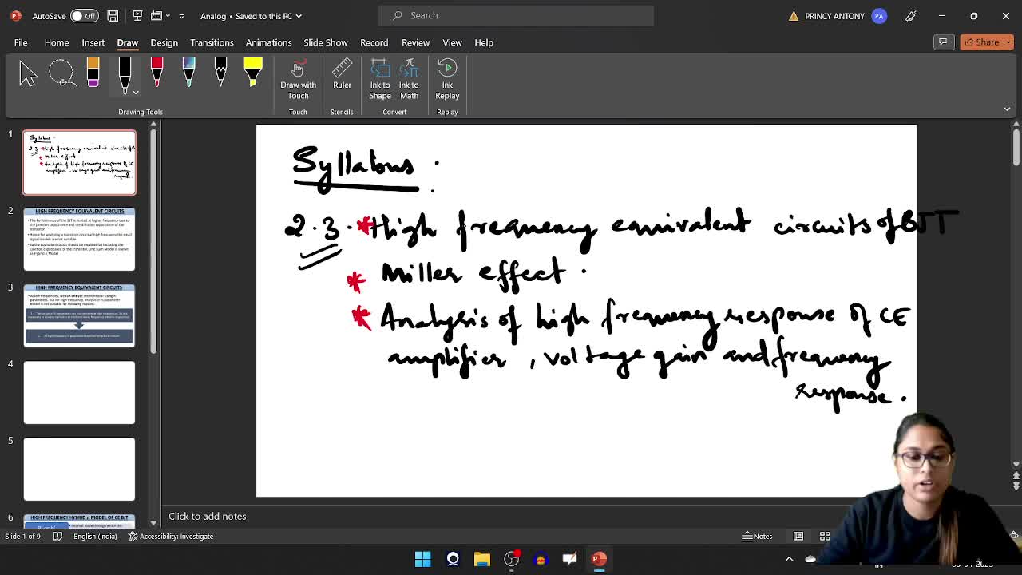Screen dimensions: 1022x575
Task: Open the file name save location dropdown
Action: tap(299, 16)
